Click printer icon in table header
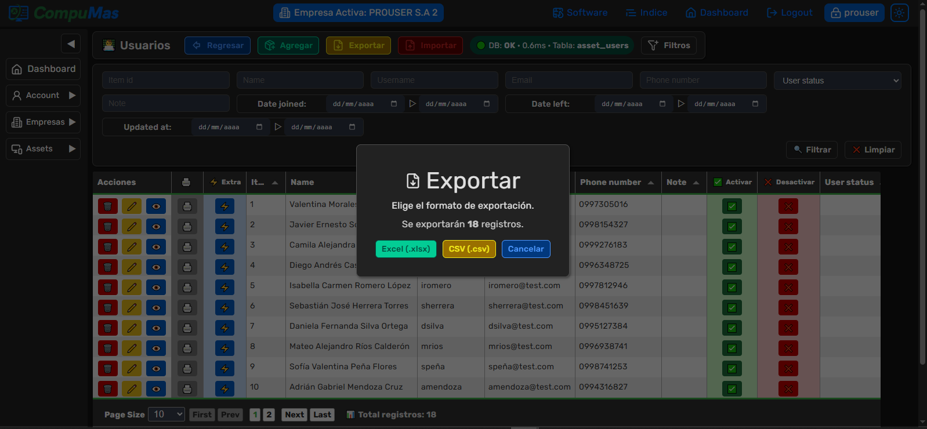The height and width of the screenshot is (429, 927). (x=186, y=182)
